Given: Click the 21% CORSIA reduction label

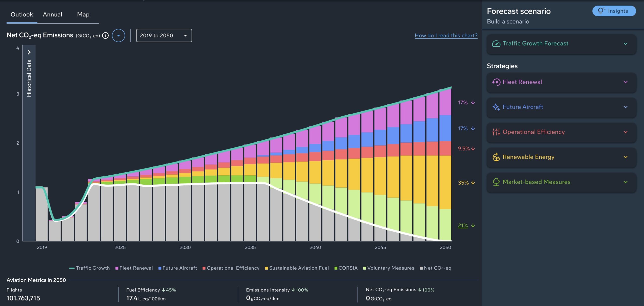Looking at the screenshot, I should (463, 226).
